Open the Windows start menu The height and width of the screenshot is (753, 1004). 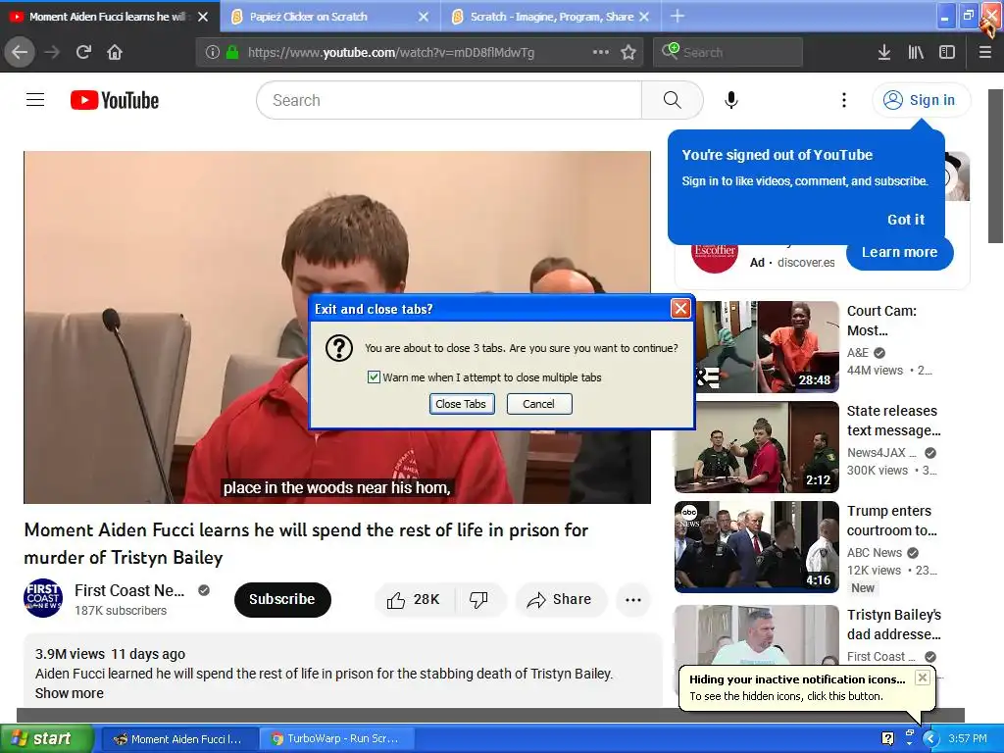pos(45,739)
